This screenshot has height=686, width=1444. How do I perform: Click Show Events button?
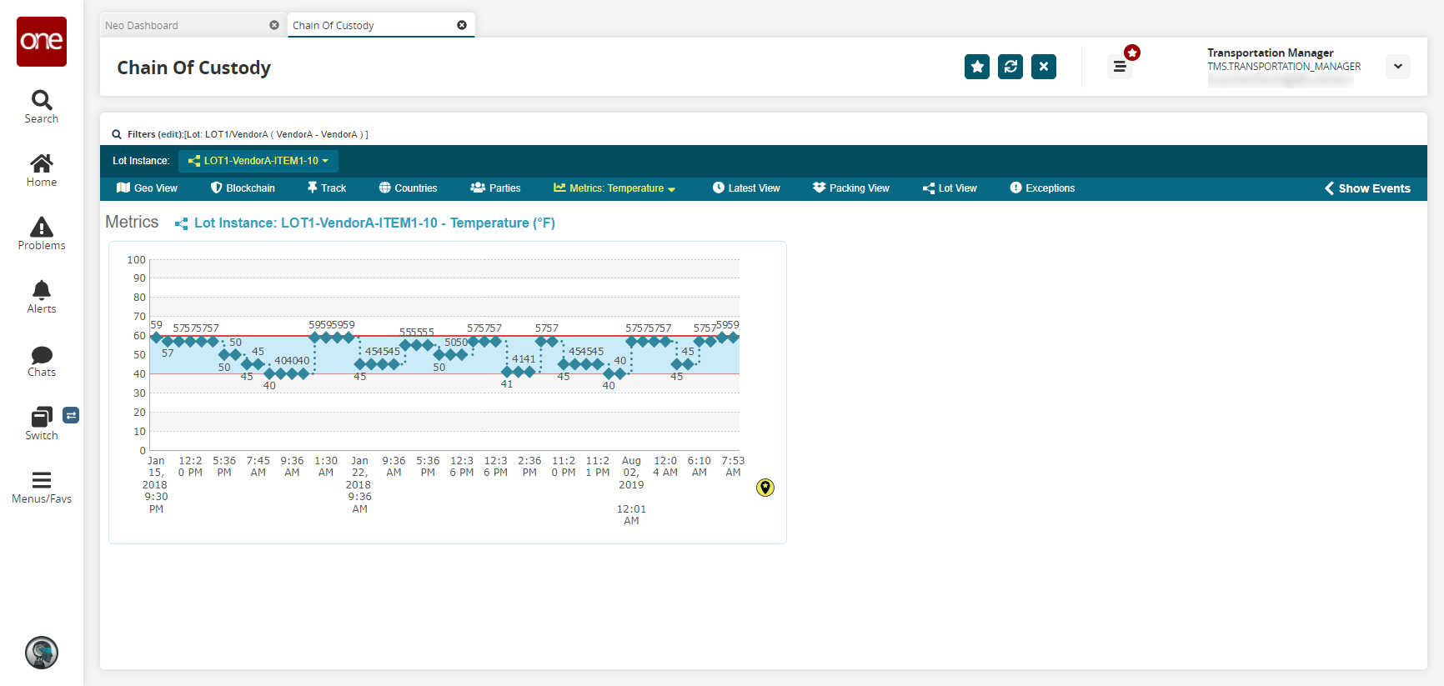point(1367,188)
